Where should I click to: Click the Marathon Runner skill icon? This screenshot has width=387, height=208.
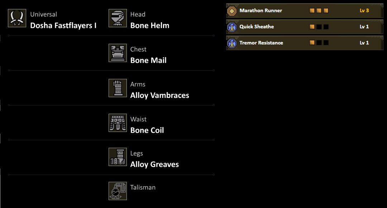(232, 11)
